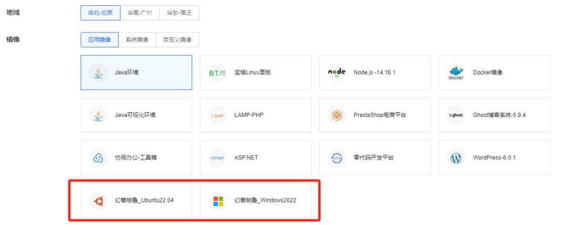The height and width of the screenshot is (225, 568).
Task: Select the 华北-北京 region
Action: 100,13
